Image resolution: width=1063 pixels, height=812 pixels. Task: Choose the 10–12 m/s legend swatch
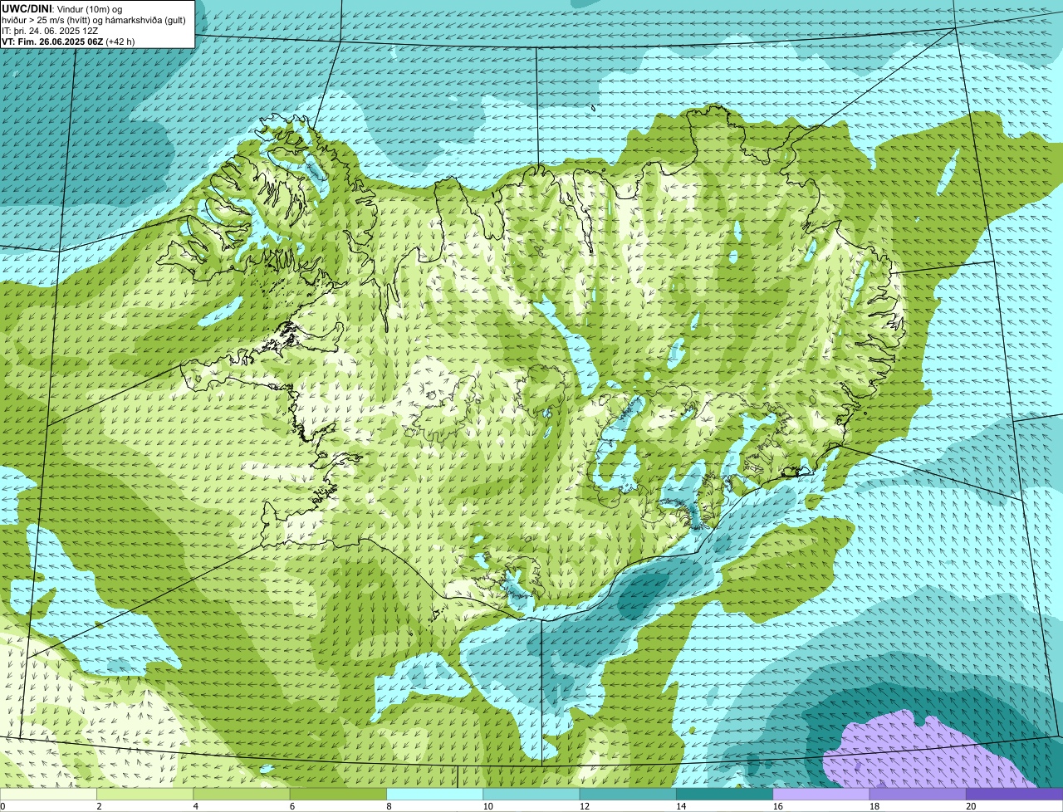click(531, 795)
